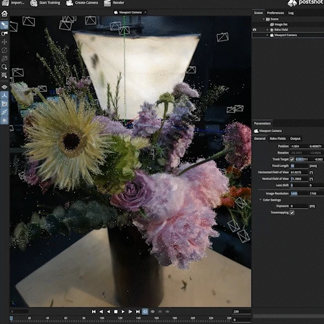Collapse the Color Settings section
The height and width of the screenshot is (324, 324).
(x=260, y=200)
